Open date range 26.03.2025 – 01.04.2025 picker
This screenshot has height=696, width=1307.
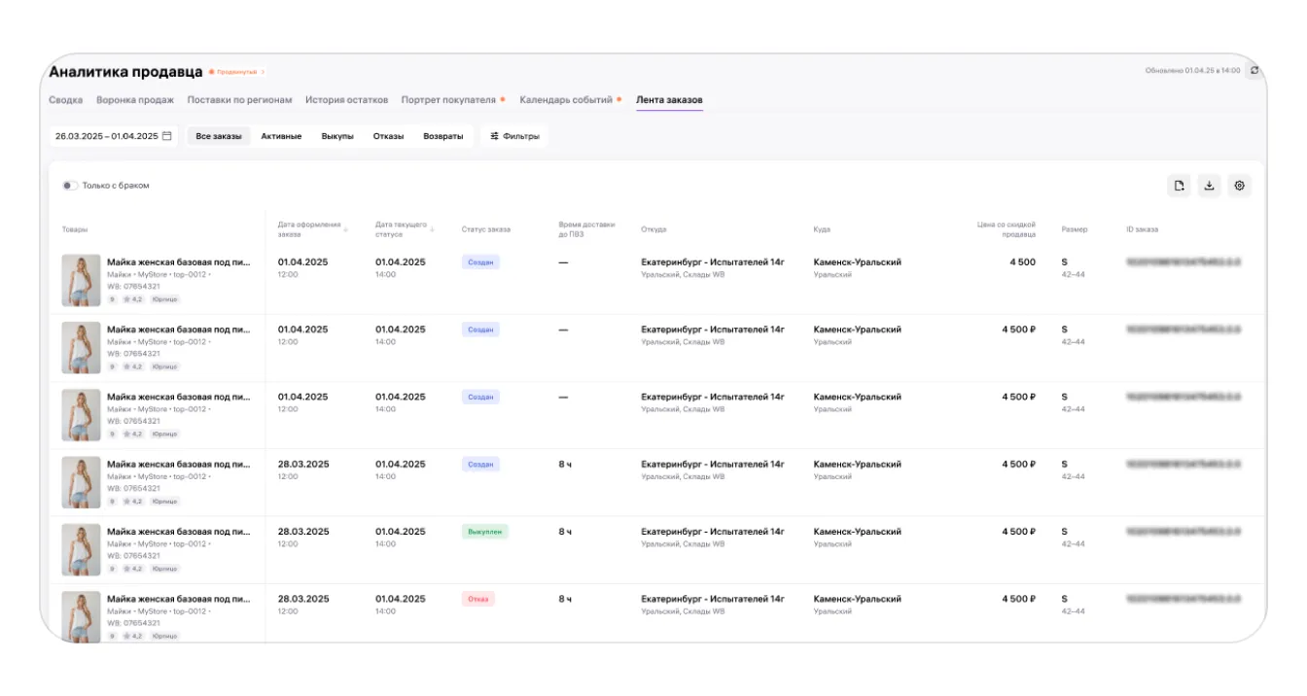[x=106, y=136]
